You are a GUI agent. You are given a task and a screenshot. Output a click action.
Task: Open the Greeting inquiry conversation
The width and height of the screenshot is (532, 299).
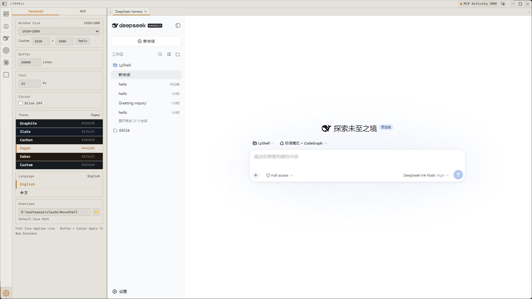pyautogui.click(x=146, y=103)
